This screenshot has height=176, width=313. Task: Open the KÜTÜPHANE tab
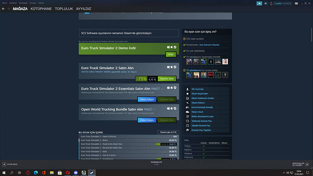(x=41, y=9)
